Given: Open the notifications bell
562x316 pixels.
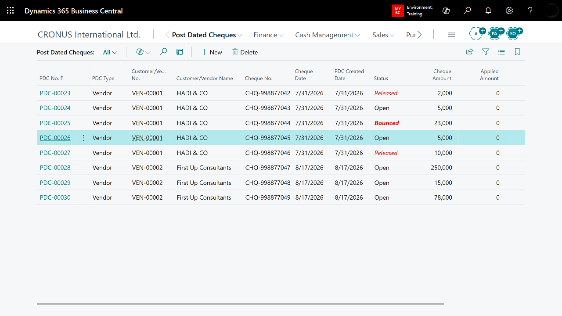Looking at the screenshot, I should click(488, 11).
